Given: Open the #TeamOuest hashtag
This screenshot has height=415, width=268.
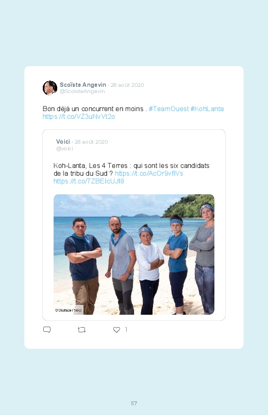Looking at the screenshot, I should pyautogui.click(x=169, y=109).
